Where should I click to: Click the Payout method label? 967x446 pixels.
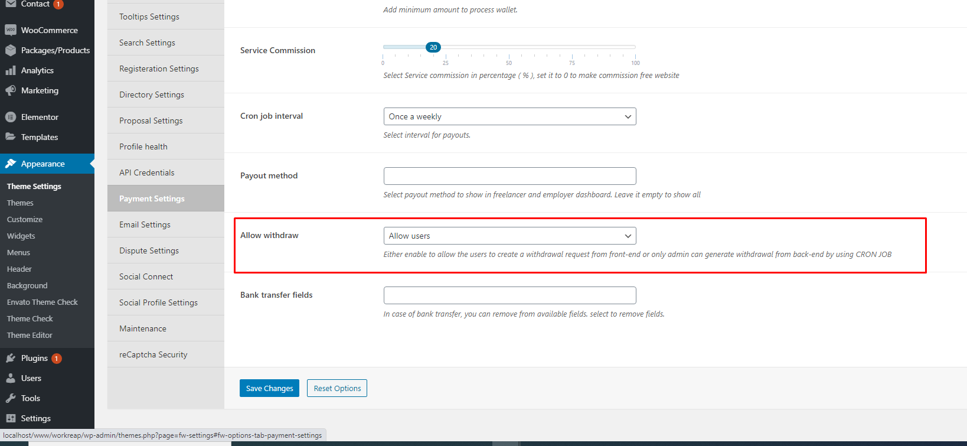[269, 175]
